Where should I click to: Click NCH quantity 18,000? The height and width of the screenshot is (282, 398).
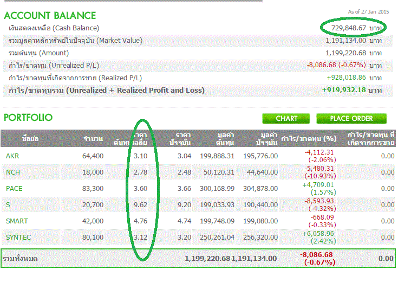93,172
